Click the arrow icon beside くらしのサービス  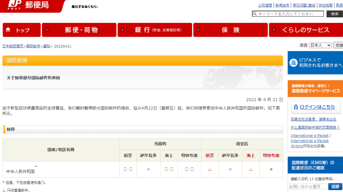pyautogui.click(x=274, y=30)
